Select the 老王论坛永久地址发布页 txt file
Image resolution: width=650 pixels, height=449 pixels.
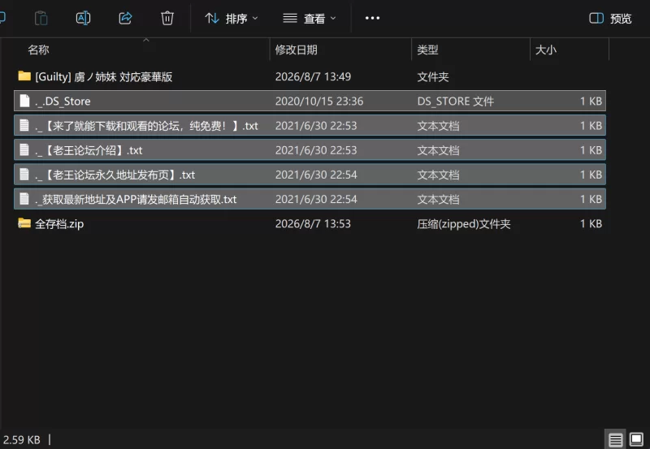point(310,175)
